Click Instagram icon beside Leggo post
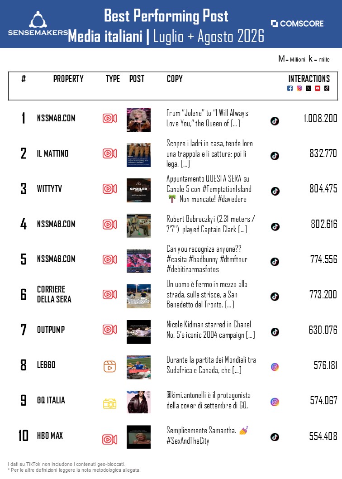This screenshot has height=479, width=342. coord(275,367)
